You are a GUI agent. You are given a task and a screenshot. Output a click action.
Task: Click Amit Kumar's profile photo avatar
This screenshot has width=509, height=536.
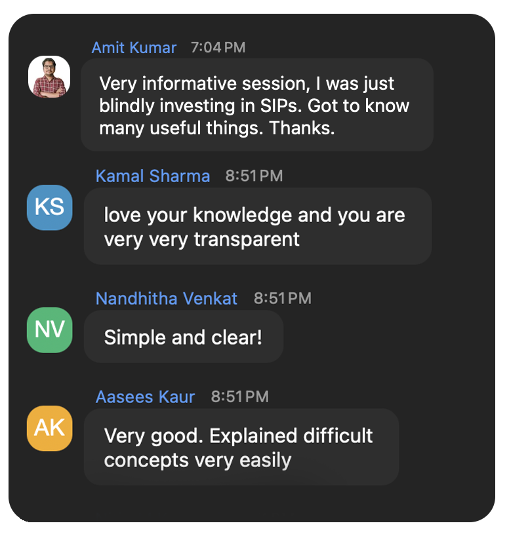pyautogui.click(x=49, y=77)
